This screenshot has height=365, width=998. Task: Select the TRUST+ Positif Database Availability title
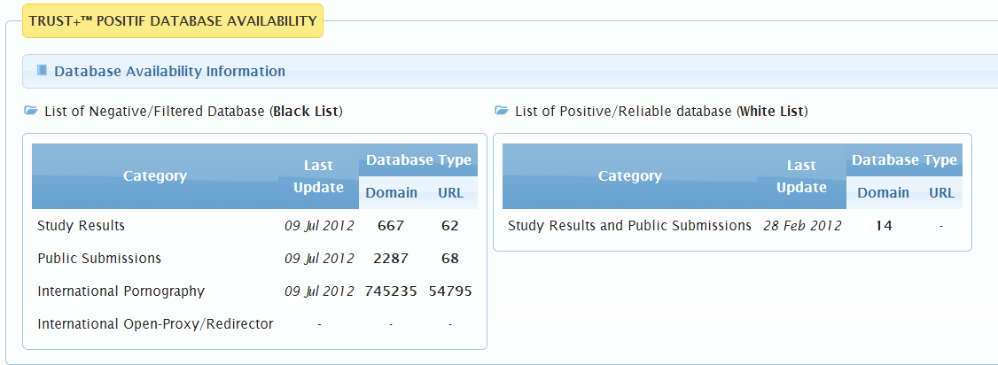[173, 21]
